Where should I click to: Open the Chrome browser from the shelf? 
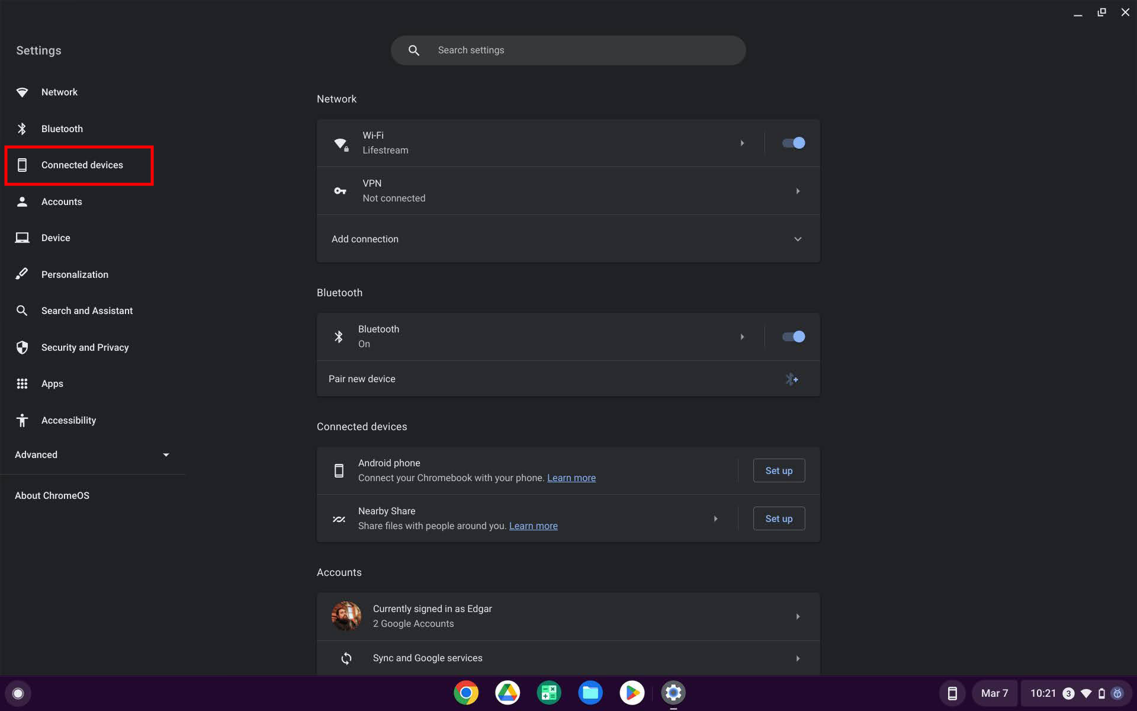(x=466, y=693)
